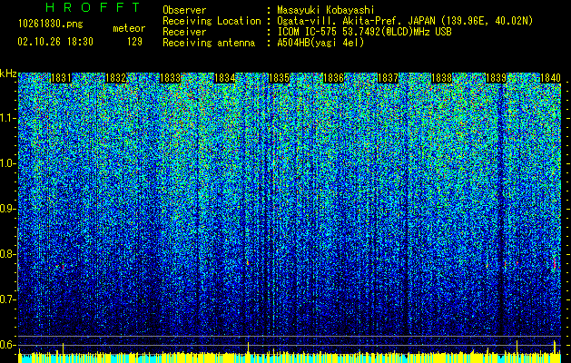571x363 pixels.
Task: Select the ICOM IC-575 receiver details
Action: tap(364, 32)
